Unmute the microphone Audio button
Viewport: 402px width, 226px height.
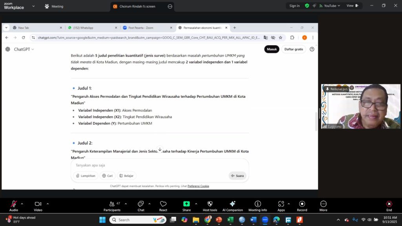point(14,206)
